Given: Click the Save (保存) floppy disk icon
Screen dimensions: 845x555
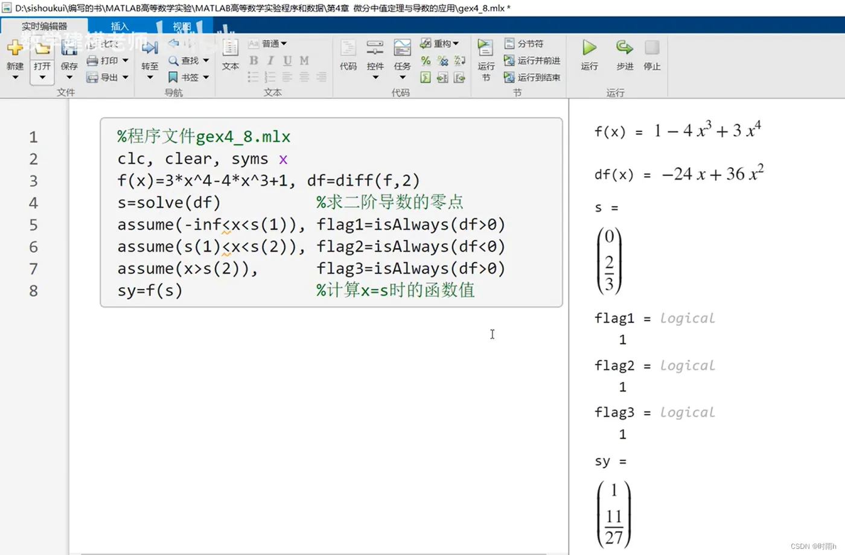Looking at the screenshot, I should 69,48.
